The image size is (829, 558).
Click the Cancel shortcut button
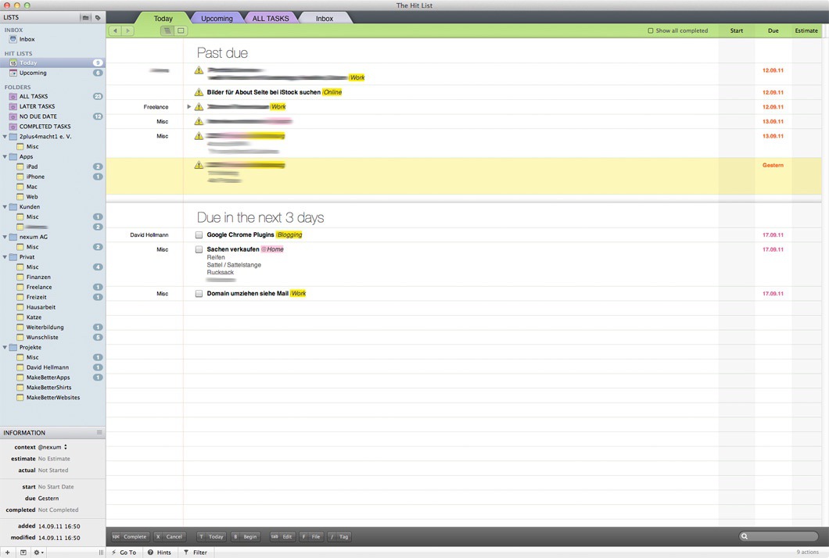169,536
